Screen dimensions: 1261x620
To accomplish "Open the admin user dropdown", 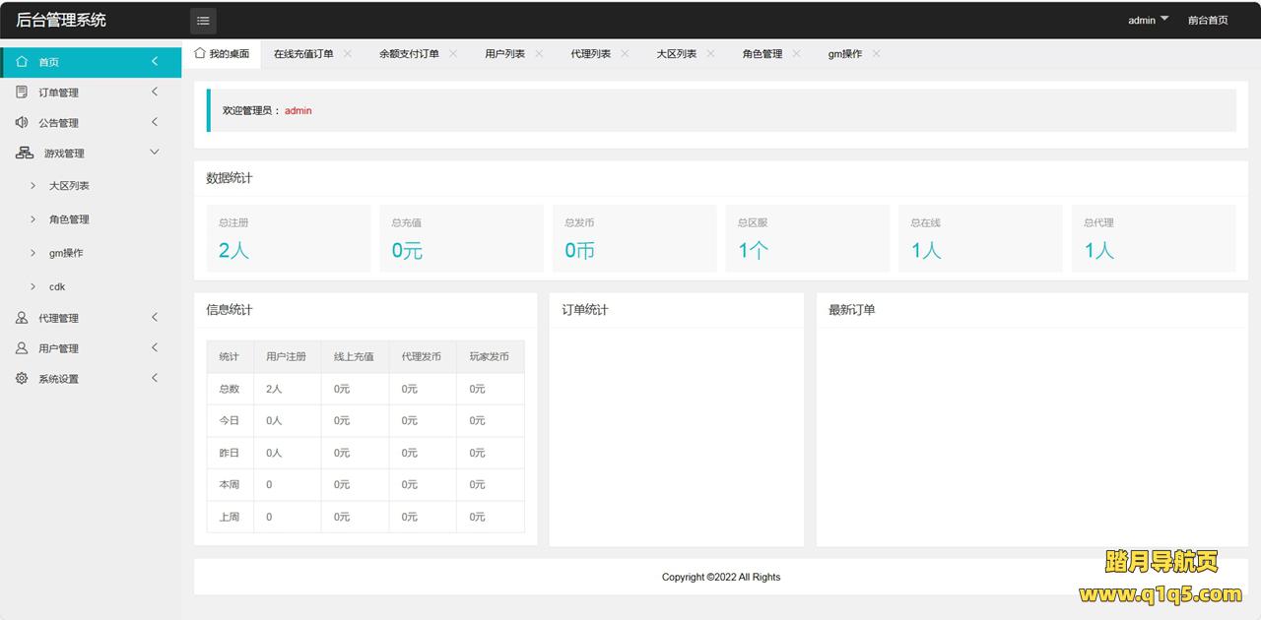I will tap(1148, 20).
